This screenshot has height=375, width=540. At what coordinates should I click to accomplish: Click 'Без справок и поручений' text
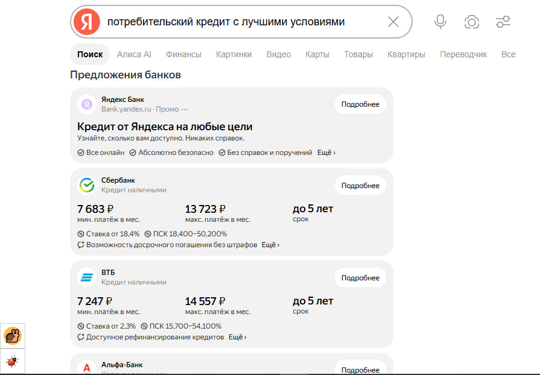pos(270,153)
